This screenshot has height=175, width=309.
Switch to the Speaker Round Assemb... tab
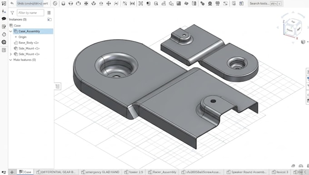[247, 172]
